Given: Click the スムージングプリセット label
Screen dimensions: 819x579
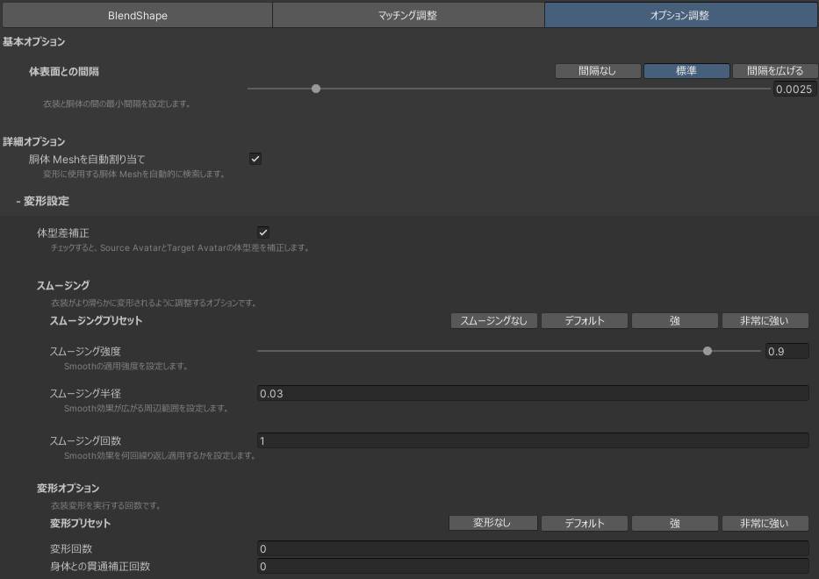Looking at the screenshot, I should point(96,320).
